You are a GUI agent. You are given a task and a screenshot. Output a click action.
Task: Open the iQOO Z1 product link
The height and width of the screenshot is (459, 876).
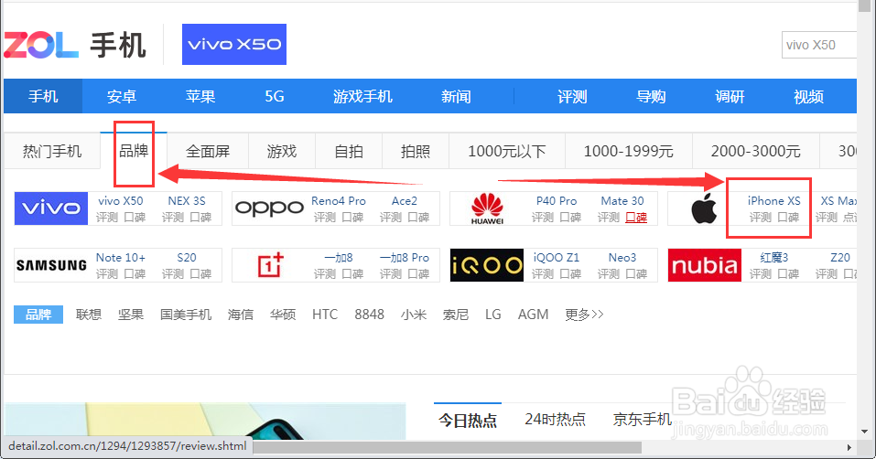tap(557, 258)
